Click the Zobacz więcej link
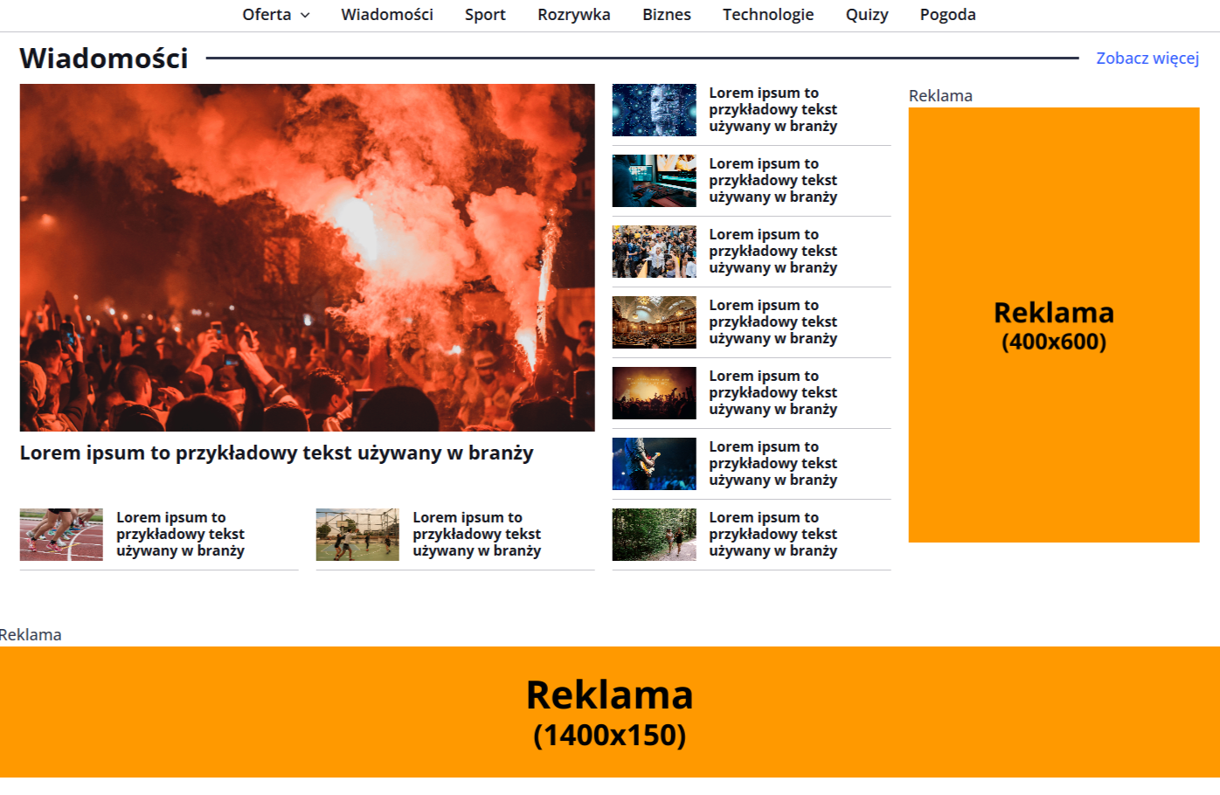Image resolution: width=1220 pixels, height=795 pixels. (1147, 59)
